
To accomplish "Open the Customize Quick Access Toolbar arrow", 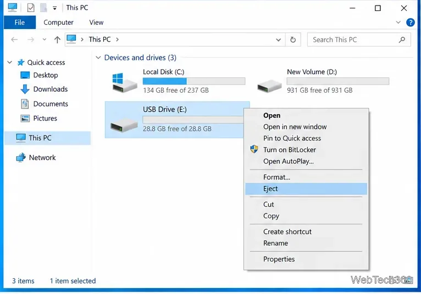I will [x=54, y=8].
